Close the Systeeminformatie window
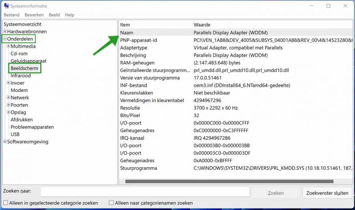 point(345,6)
